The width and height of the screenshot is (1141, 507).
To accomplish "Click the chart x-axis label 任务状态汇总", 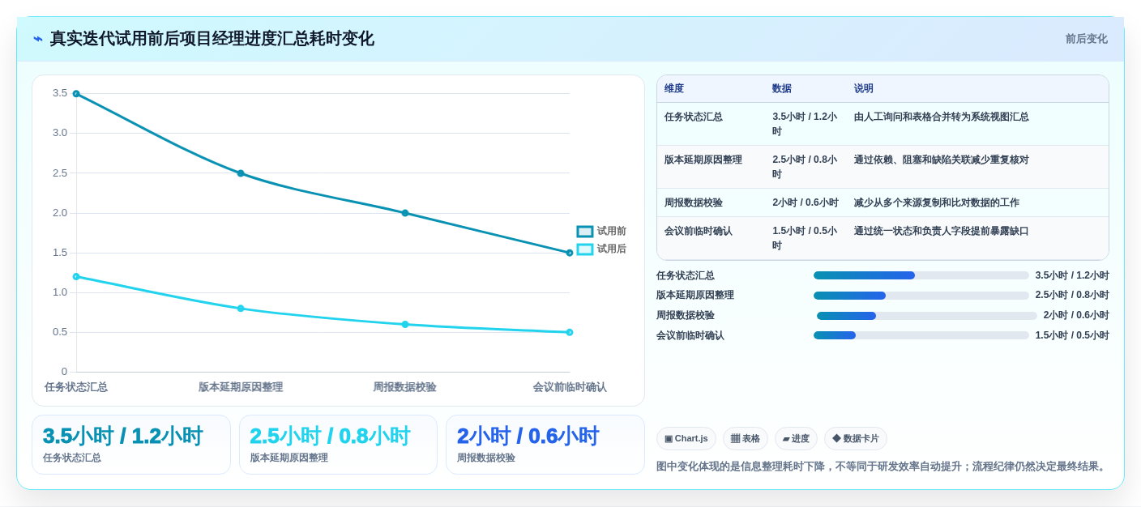I will coord(76,387).
